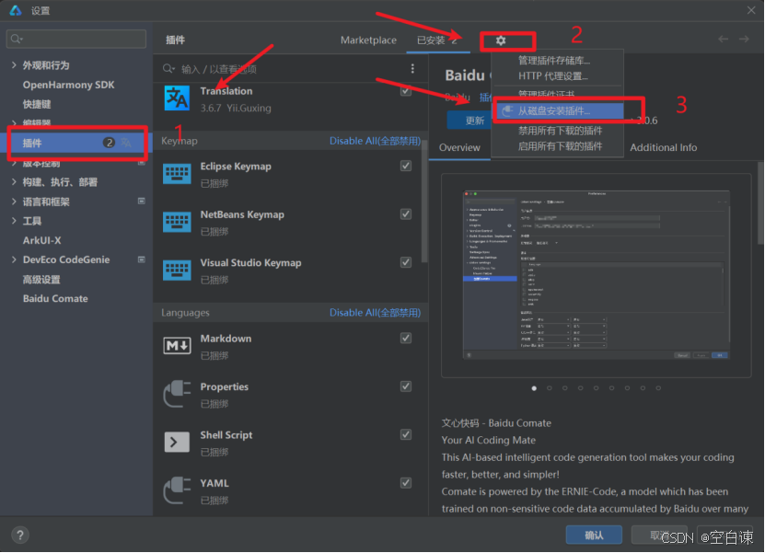Image resolution: width=765 pixels, height=553 pixels.
Task: Open the plugin search options three-dot menu
Action: click(x=412, y=69)
